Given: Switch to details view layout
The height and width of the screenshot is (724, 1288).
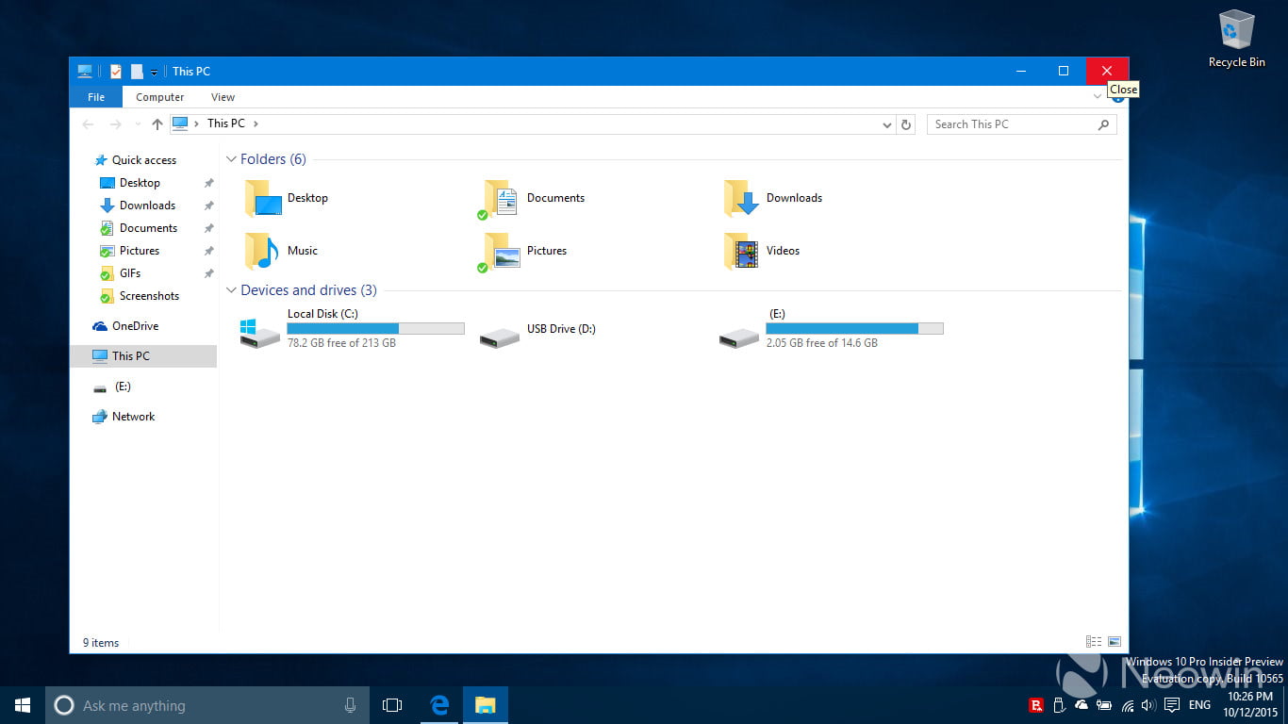Looking at the screenshot, I should [1094, 642].
